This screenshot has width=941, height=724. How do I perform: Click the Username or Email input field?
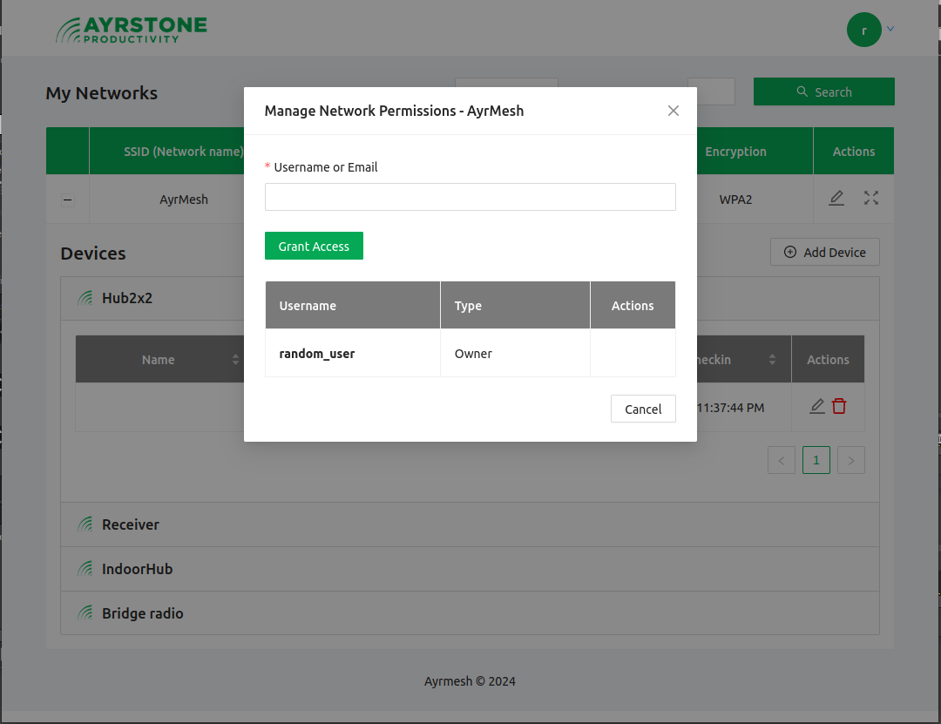point(470,197)
